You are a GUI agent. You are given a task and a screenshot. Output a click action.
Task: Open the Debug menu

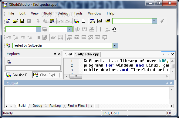63,13
